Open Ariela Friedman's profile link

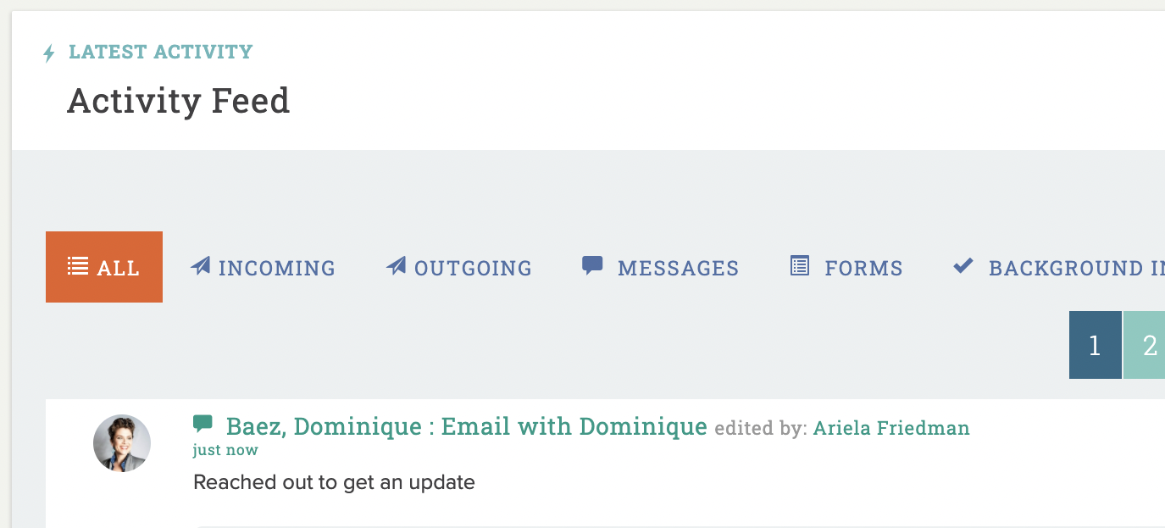pyautogui.click(x=891, y=428)
